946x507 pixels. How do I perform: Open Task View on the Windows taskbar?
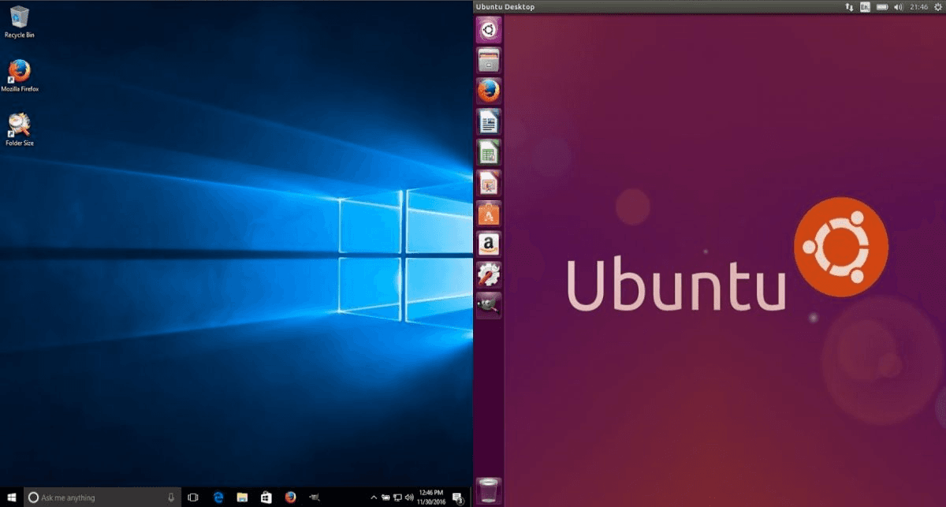pyautogui.click(x=193, y=498)
